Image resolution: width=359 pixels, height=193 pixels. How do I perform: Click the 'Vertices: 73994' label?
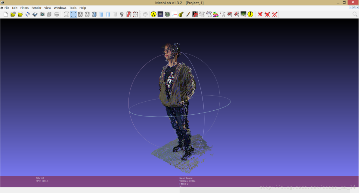pyautogui.click(x=187, y=181)
